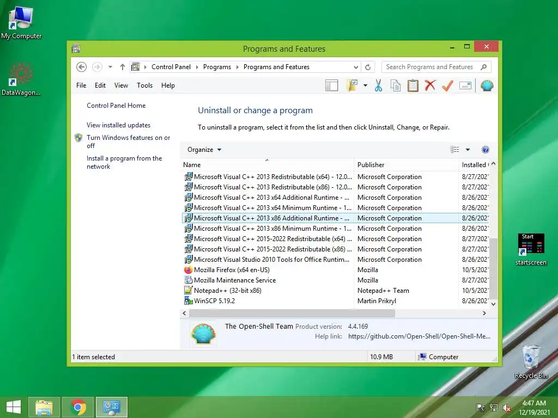Image resolution: width=558 pixels, height=418 pixels.
Task: Click the list's vertical scrollbar thumb
Action: pyautogui.click(x=493, y=269)
